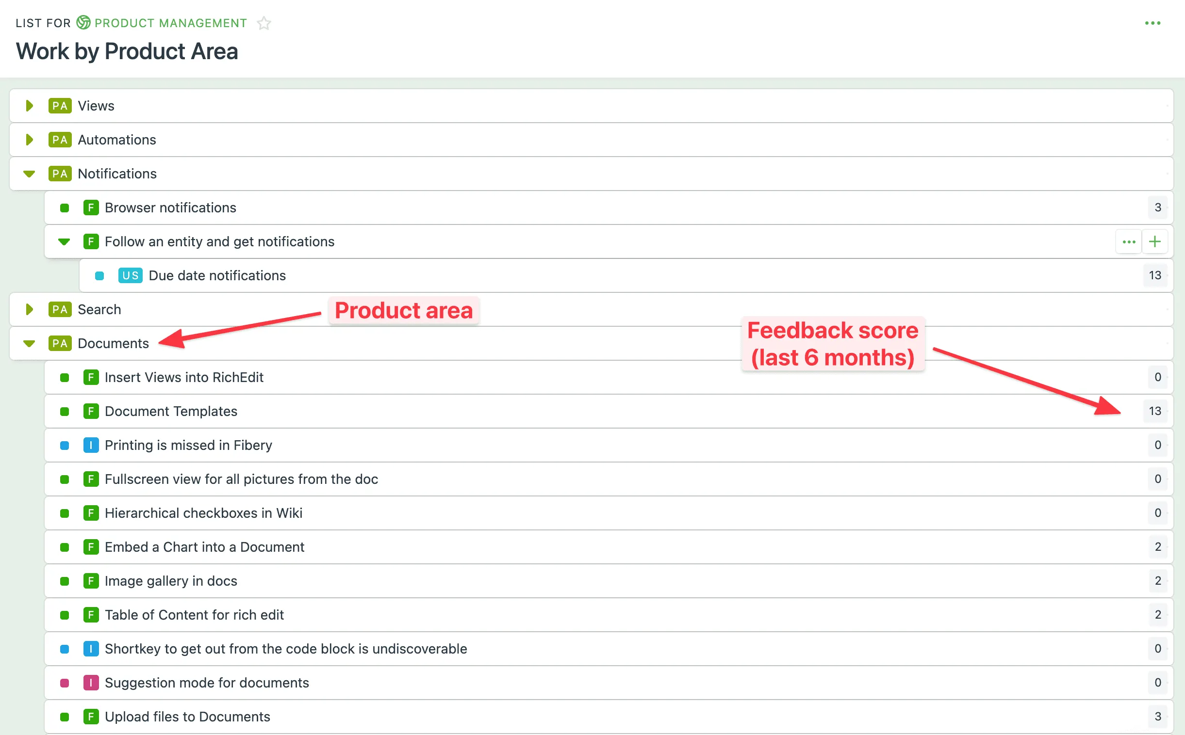Click score 3 on Upload files row
The image size is (1185, 735).
pos(1158,717)
